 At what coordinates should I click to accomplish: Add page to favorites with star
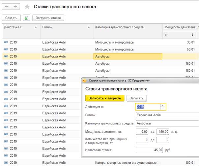click(27, 7)
